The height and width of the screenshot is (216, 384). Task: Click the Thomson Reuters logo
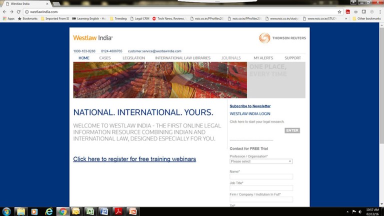pos(282,38)
